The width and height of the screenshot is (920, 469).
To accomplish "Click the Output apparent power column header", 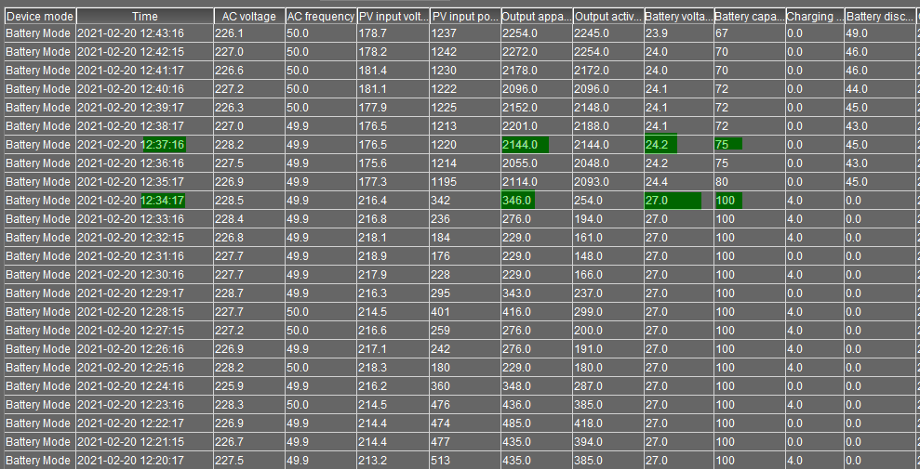I will [x=536, y=17].
